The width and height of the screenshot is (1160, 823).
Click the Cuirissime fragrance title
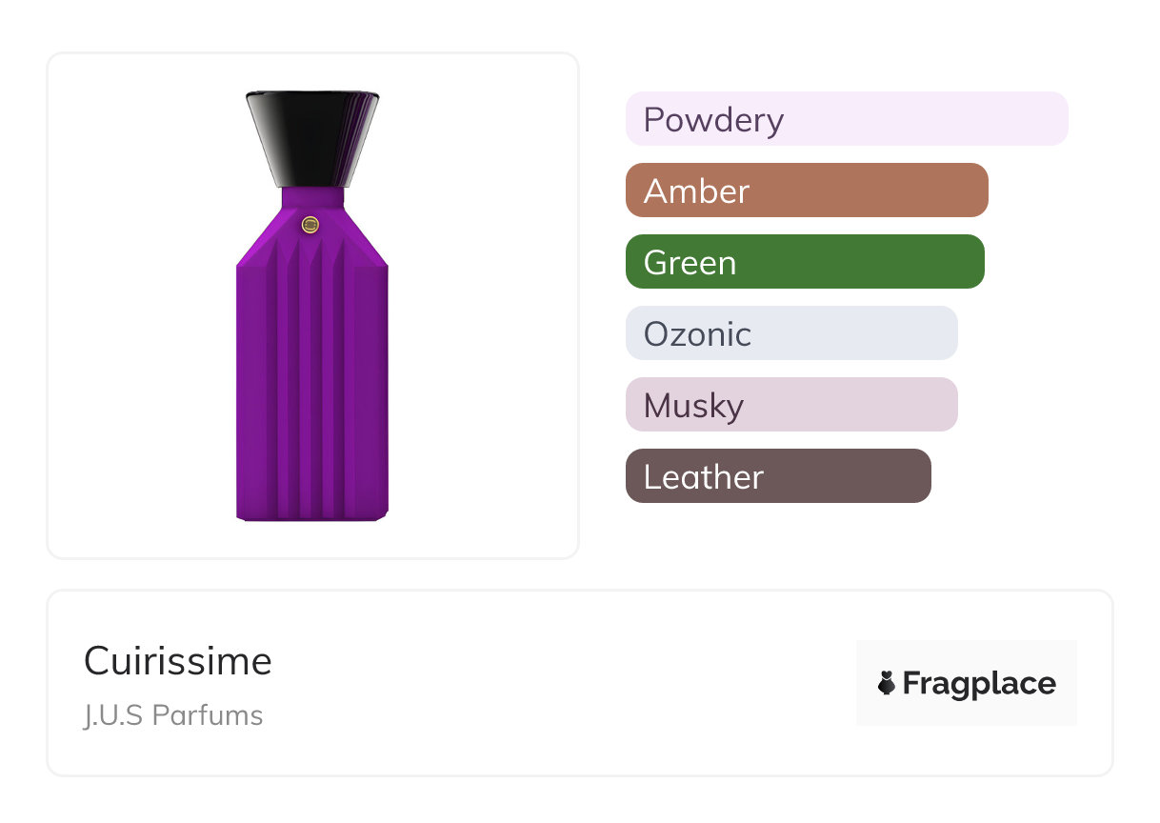[178, 661]
